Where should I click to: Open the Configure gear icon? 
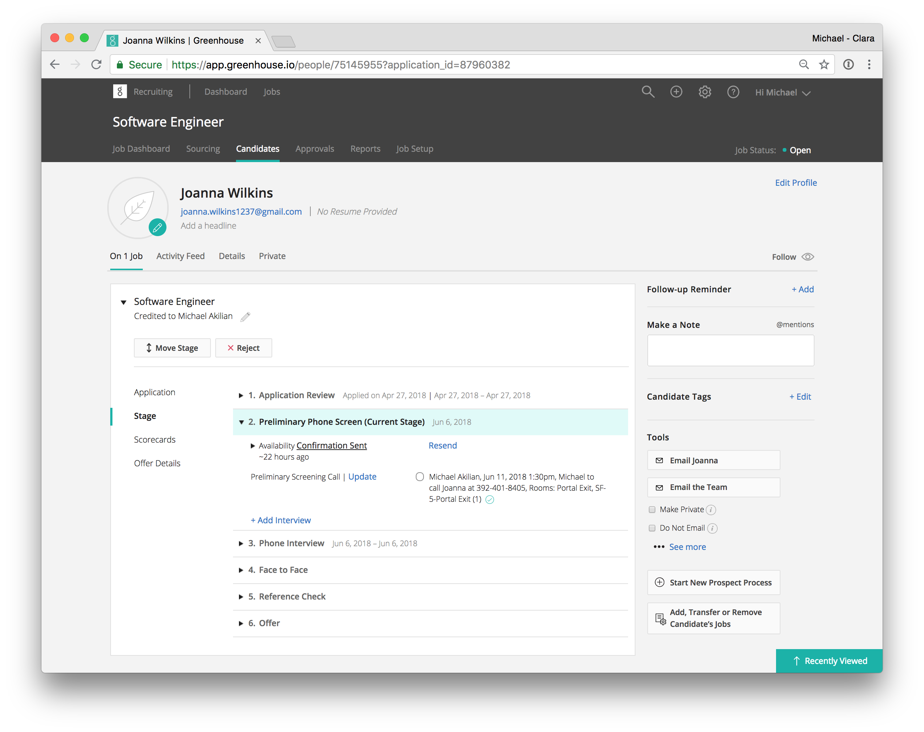click(705, 92)
